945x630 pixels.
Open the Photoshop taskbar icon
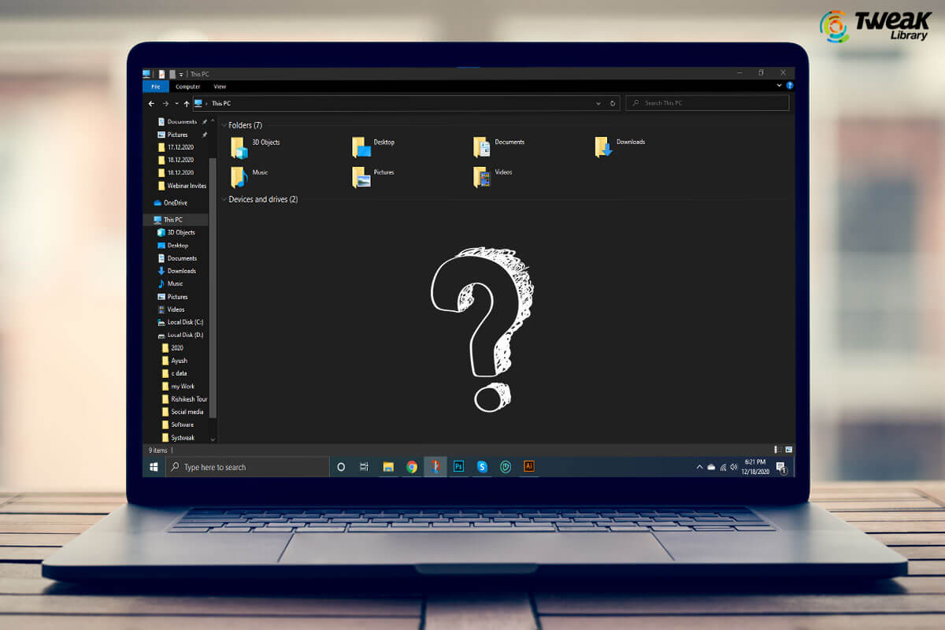(x=458, y=466)
